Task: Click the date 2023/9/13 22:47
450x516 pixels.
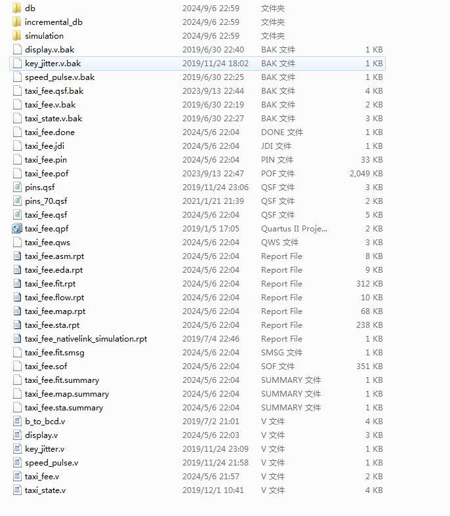Action: click(x=213, y=174)
